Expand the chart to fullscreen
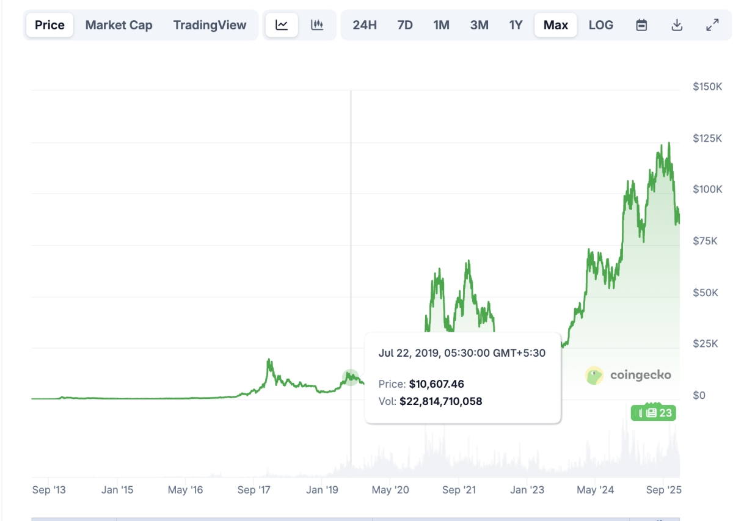733x521 pixels. (x=712, y=25)
